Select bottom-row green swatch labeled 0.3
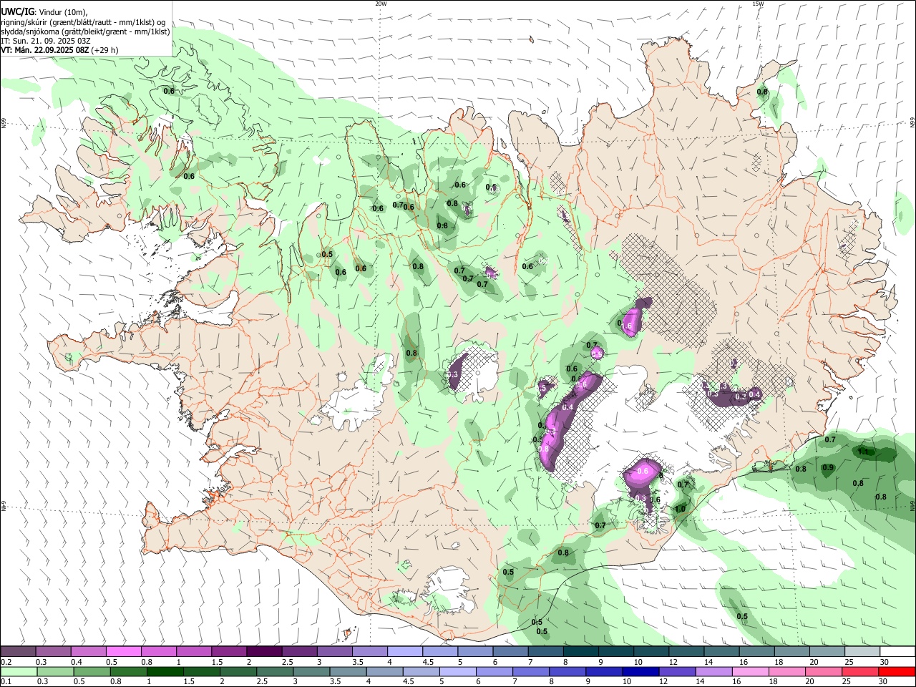Image resolution: width=916 pixels, height=687 pixels. point(55,671)
